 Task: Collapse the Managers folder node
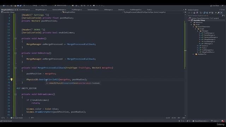(198, 31)
